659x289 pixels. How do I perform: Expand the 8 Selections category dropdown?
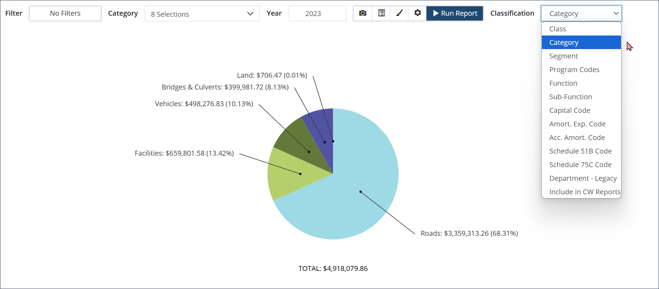coord(202,14)
